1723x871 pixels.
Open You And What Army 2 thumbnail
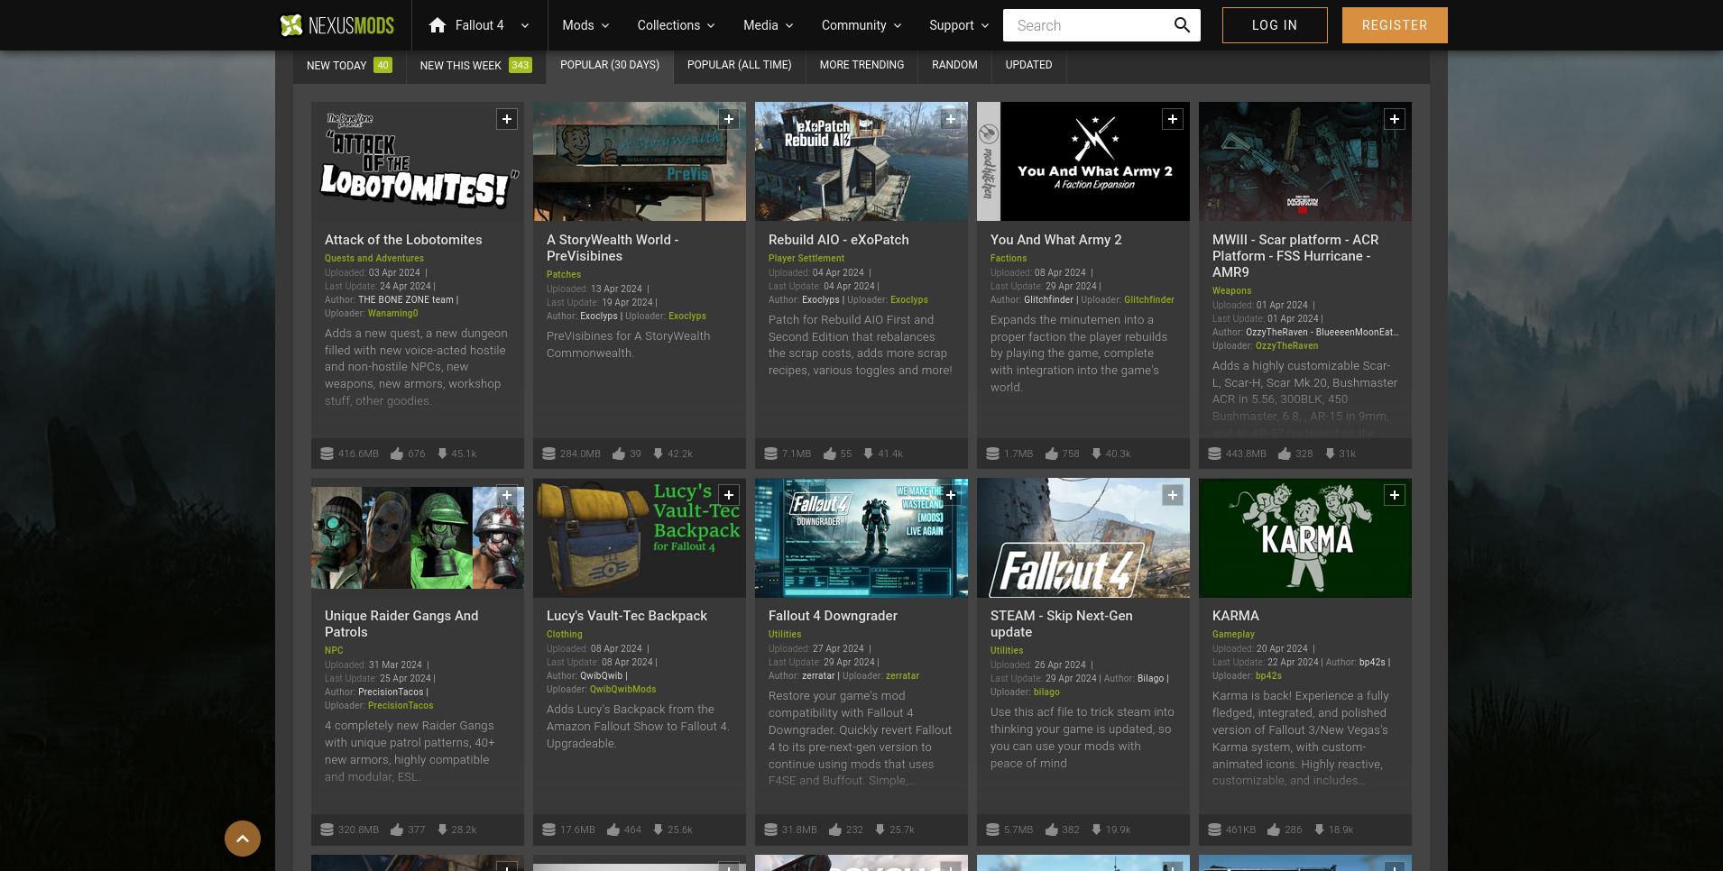click(1083, 161)
